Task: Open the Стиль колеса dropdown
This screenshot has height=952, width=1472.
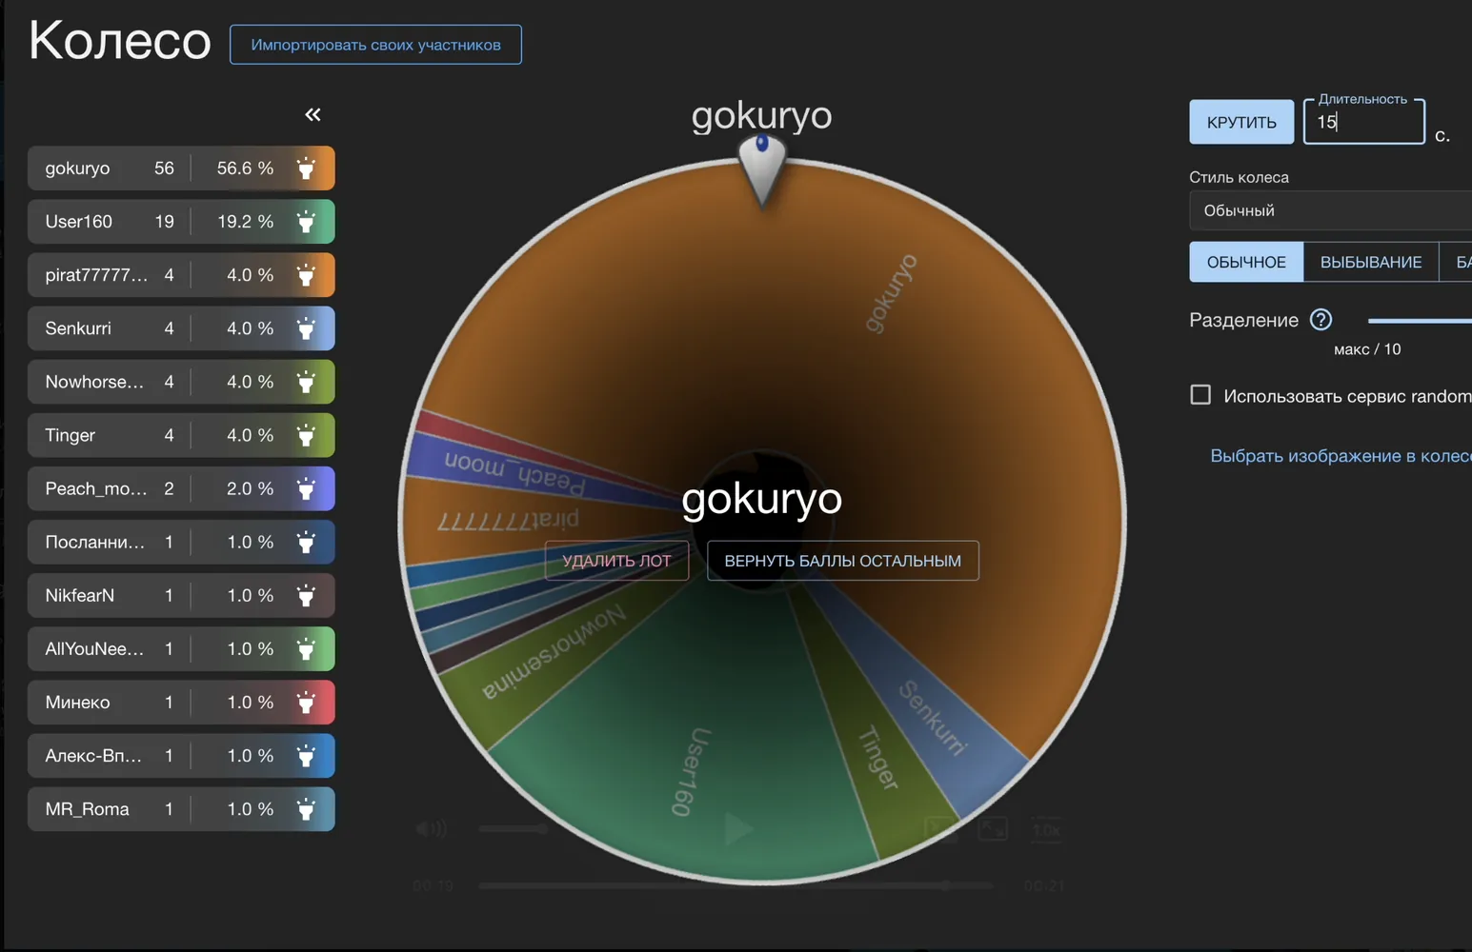Action: [1330, 210]
